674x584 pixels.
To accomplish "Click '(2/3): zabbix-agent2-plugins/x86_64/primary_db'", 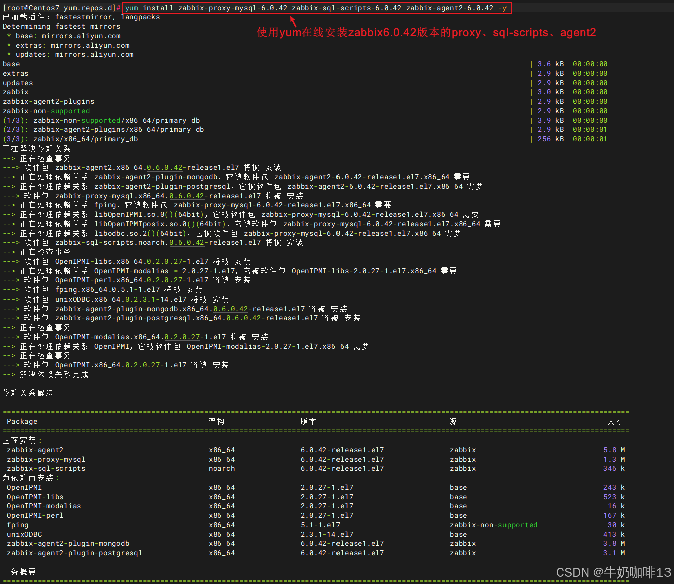I will click(x=103, y=130).
